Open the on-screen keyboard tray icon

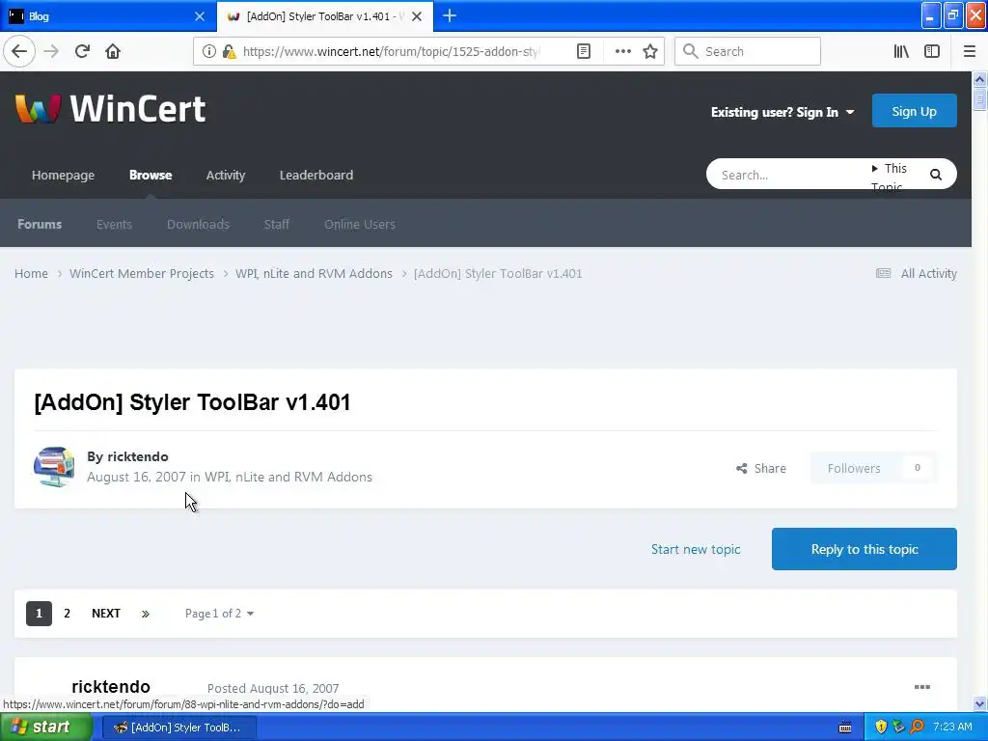click(845, 727)
